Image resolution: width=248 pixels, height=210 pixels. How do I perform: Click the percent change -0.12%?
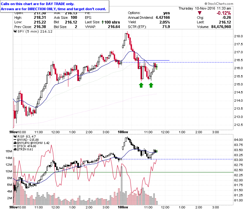[x=224, y=13]
